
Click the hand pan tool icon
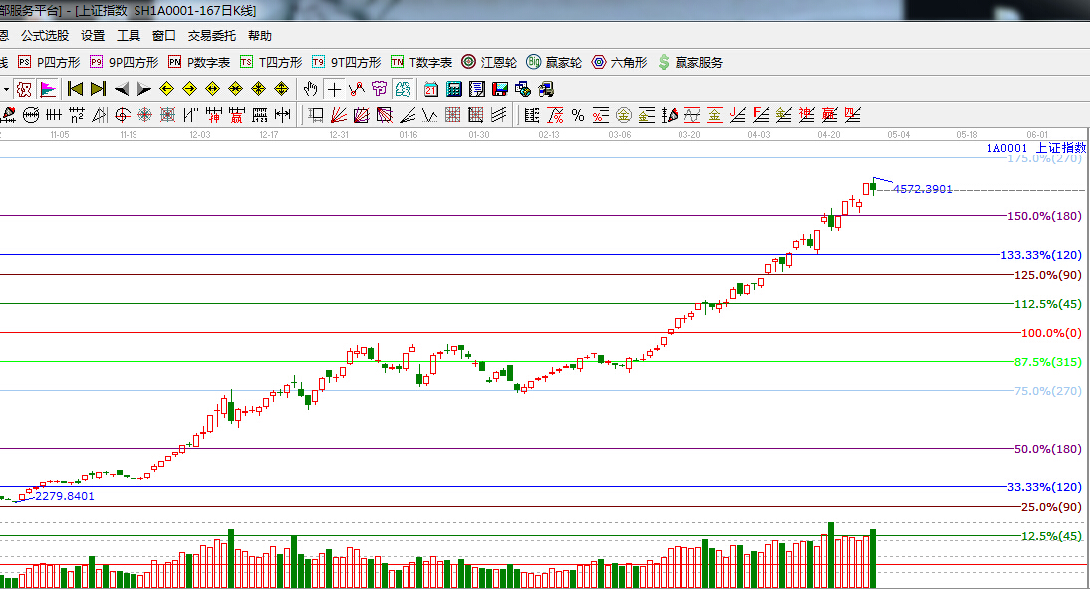[310, 89]
